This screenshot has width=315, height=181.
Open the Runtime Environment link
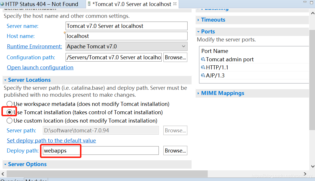(x=34, y=46)
